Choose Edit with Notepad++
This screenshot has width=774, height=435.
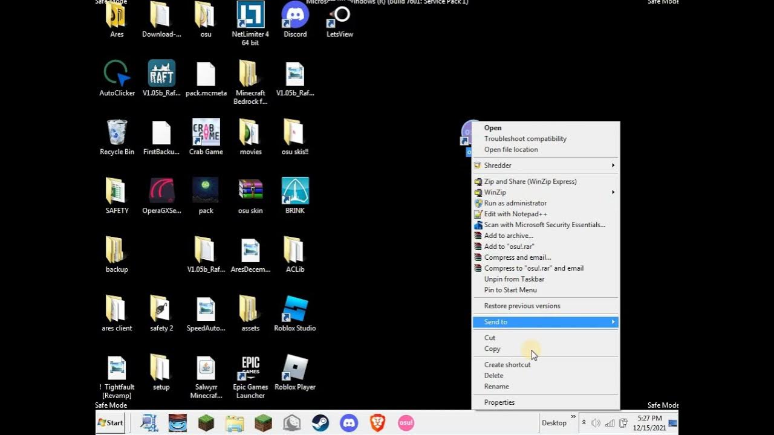(516, 214)
